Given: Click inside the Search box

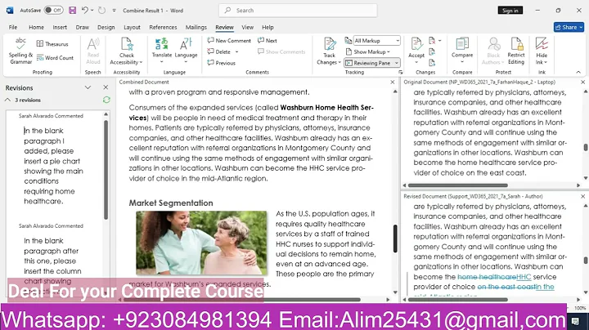Looking at the screenshot, I should [298, 11].
